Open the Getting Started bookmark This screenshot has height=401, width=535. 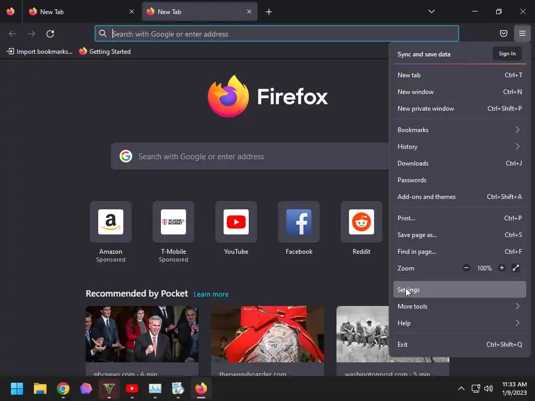click(x=105, y=52)
